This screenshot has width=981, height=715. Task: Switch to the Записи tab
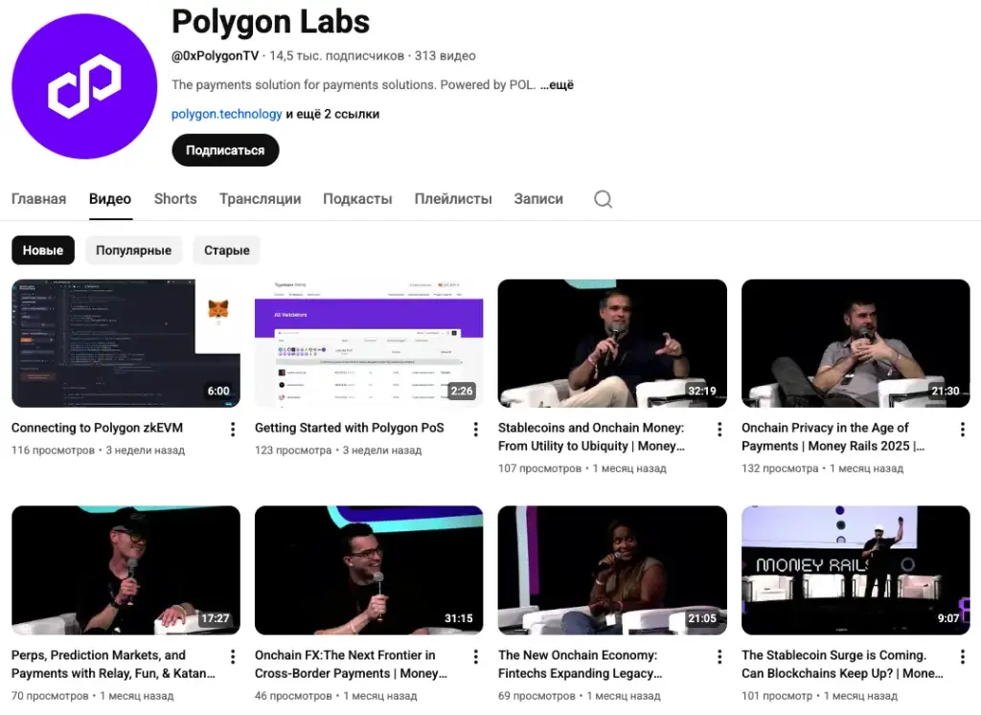coord(538,199)
